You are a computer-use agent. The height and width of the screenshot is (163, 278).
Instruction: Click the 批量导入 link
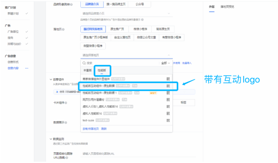187,63
